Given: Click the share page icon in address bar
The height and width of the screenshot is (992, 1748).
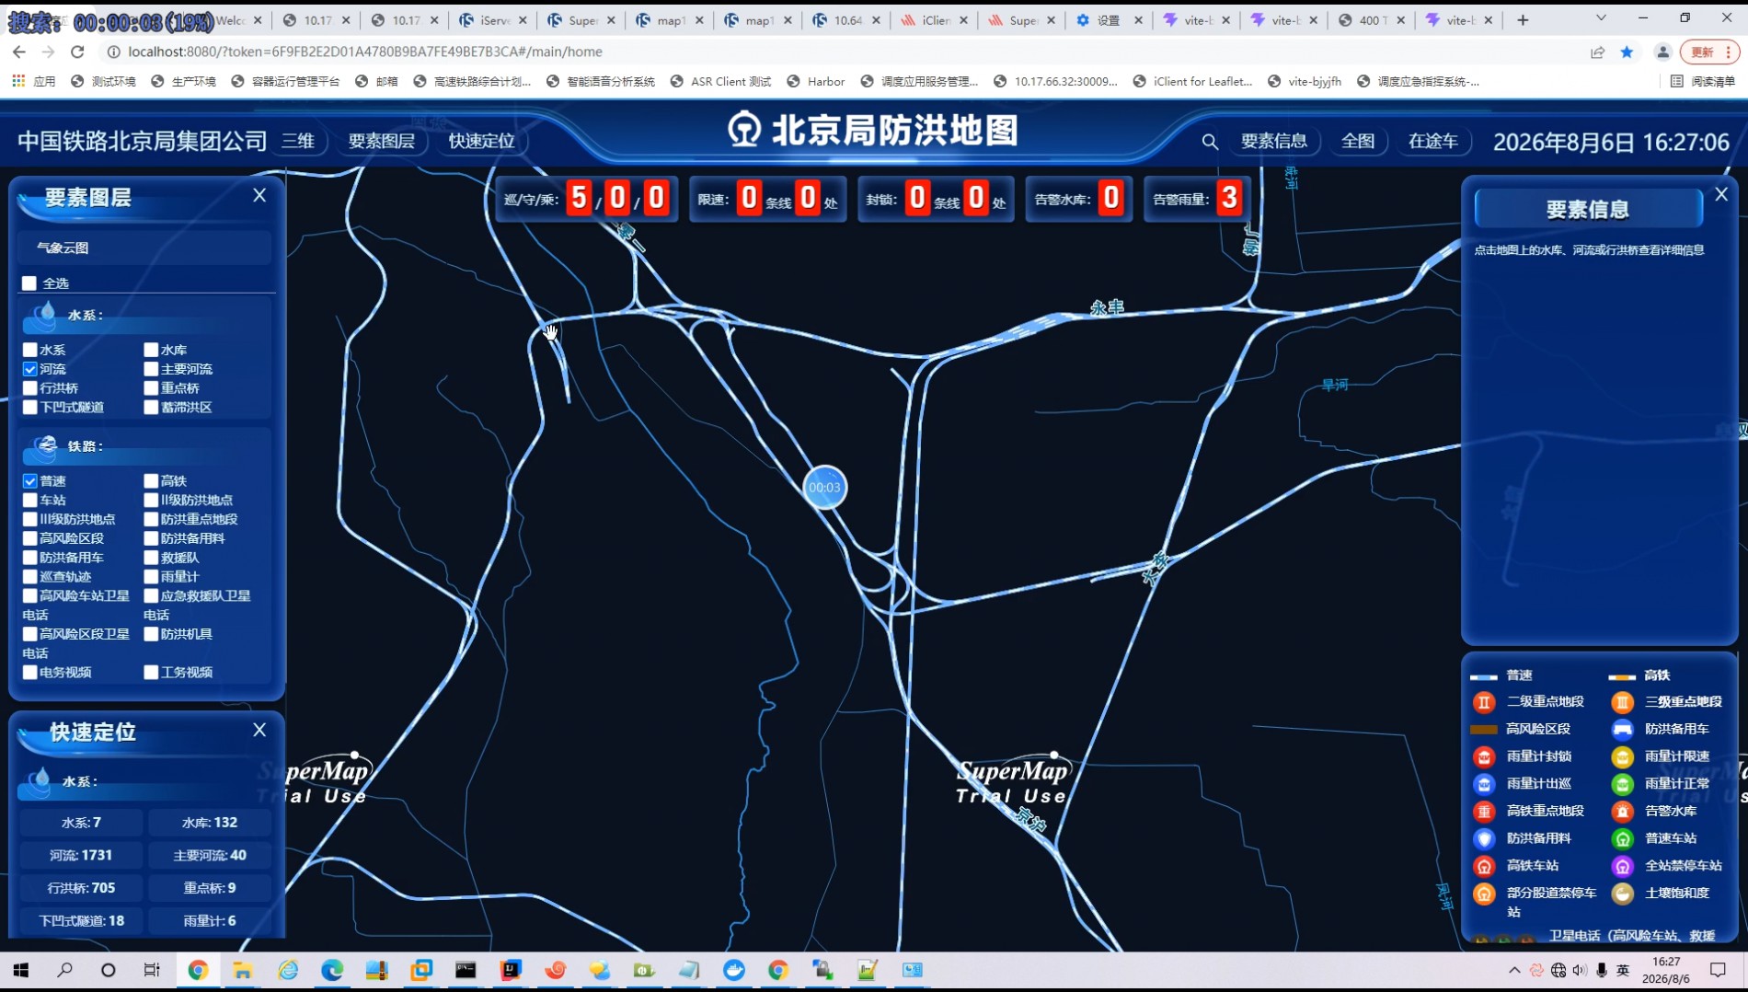Looking at the screenshot, I should tap(1597, 52).
